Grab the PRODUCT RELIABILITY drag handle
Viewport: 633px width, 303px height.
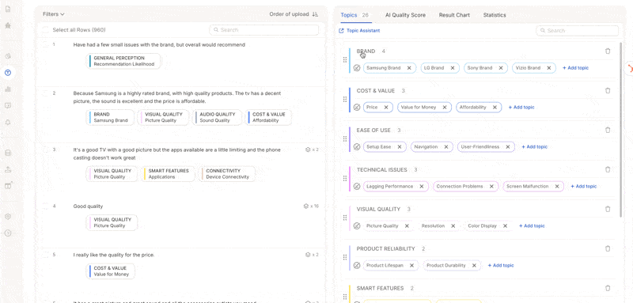click(x=345, y=257)
